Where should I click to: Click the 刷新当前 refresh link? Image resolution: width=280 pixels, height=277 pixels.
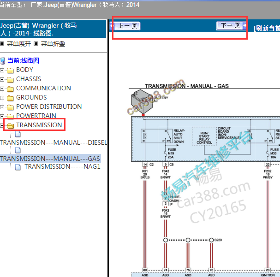[x=267, y=28]
